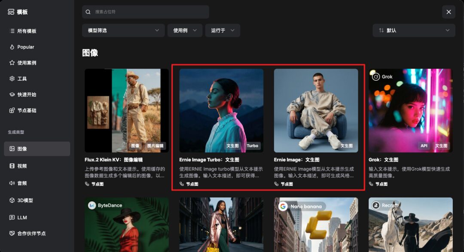464x252 pixels.
Task: Click the 所有模板 list icon in sidebar
Action: coord(12,31)
